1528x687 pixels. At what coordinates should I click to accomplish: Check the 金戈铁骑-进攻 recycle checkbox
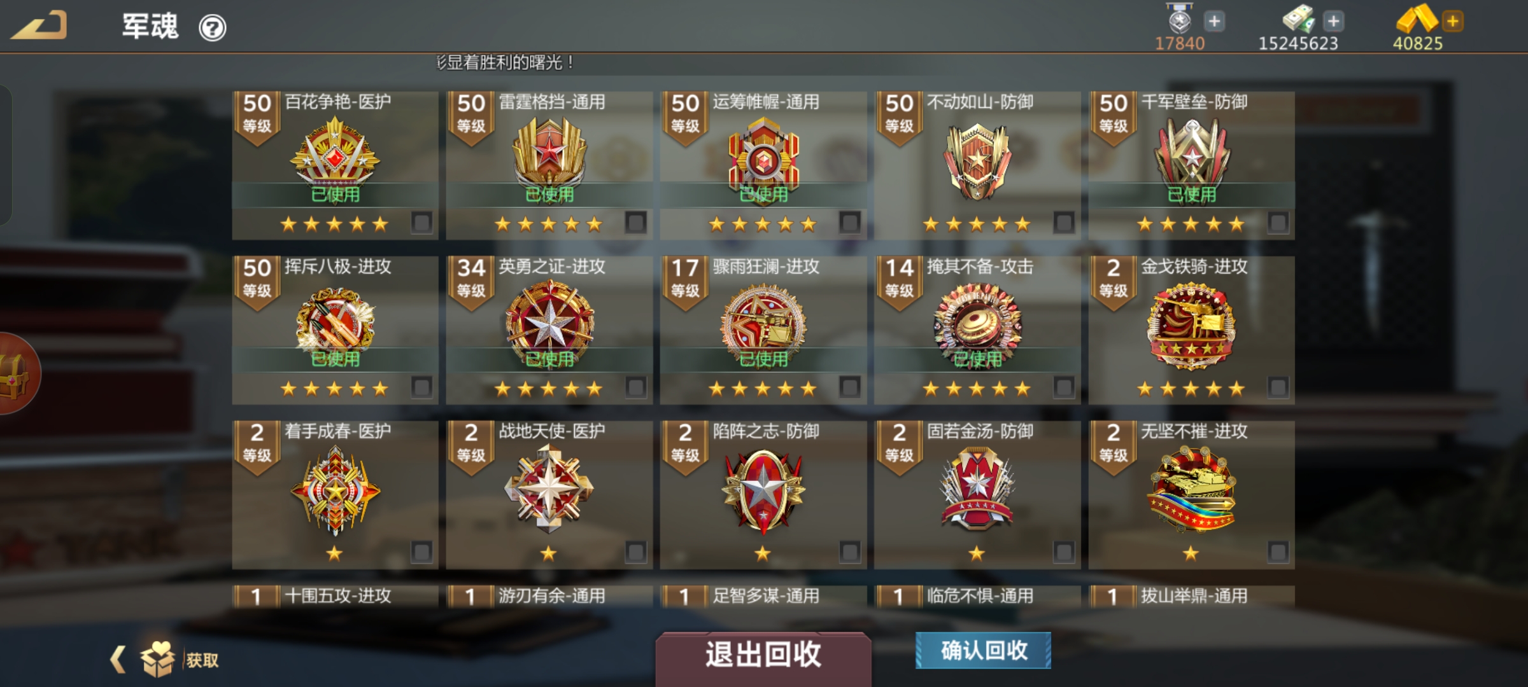pyautogui.click(x=1277, y=387)
